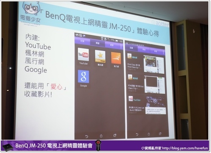Click the 電獺少女 mascot logo
The image size is (211, 153).
click(x=31, y=8)
